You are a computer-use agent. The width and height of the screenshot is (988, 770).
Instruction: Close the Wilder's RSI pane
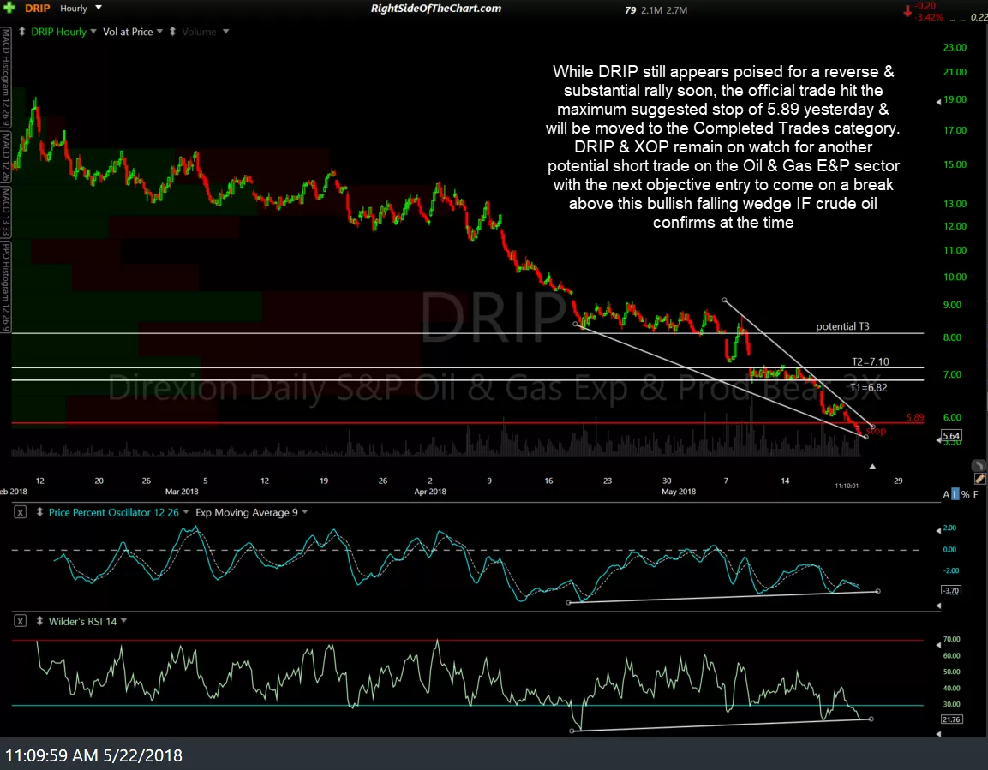21,622
